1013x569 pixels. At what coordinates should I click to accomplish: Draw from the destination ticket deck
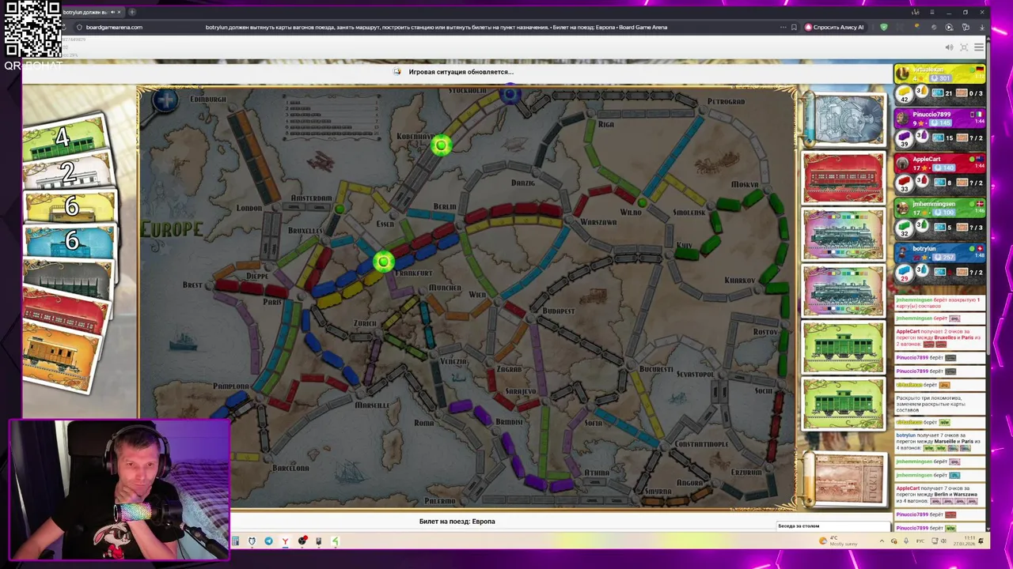tap(847, 479)
